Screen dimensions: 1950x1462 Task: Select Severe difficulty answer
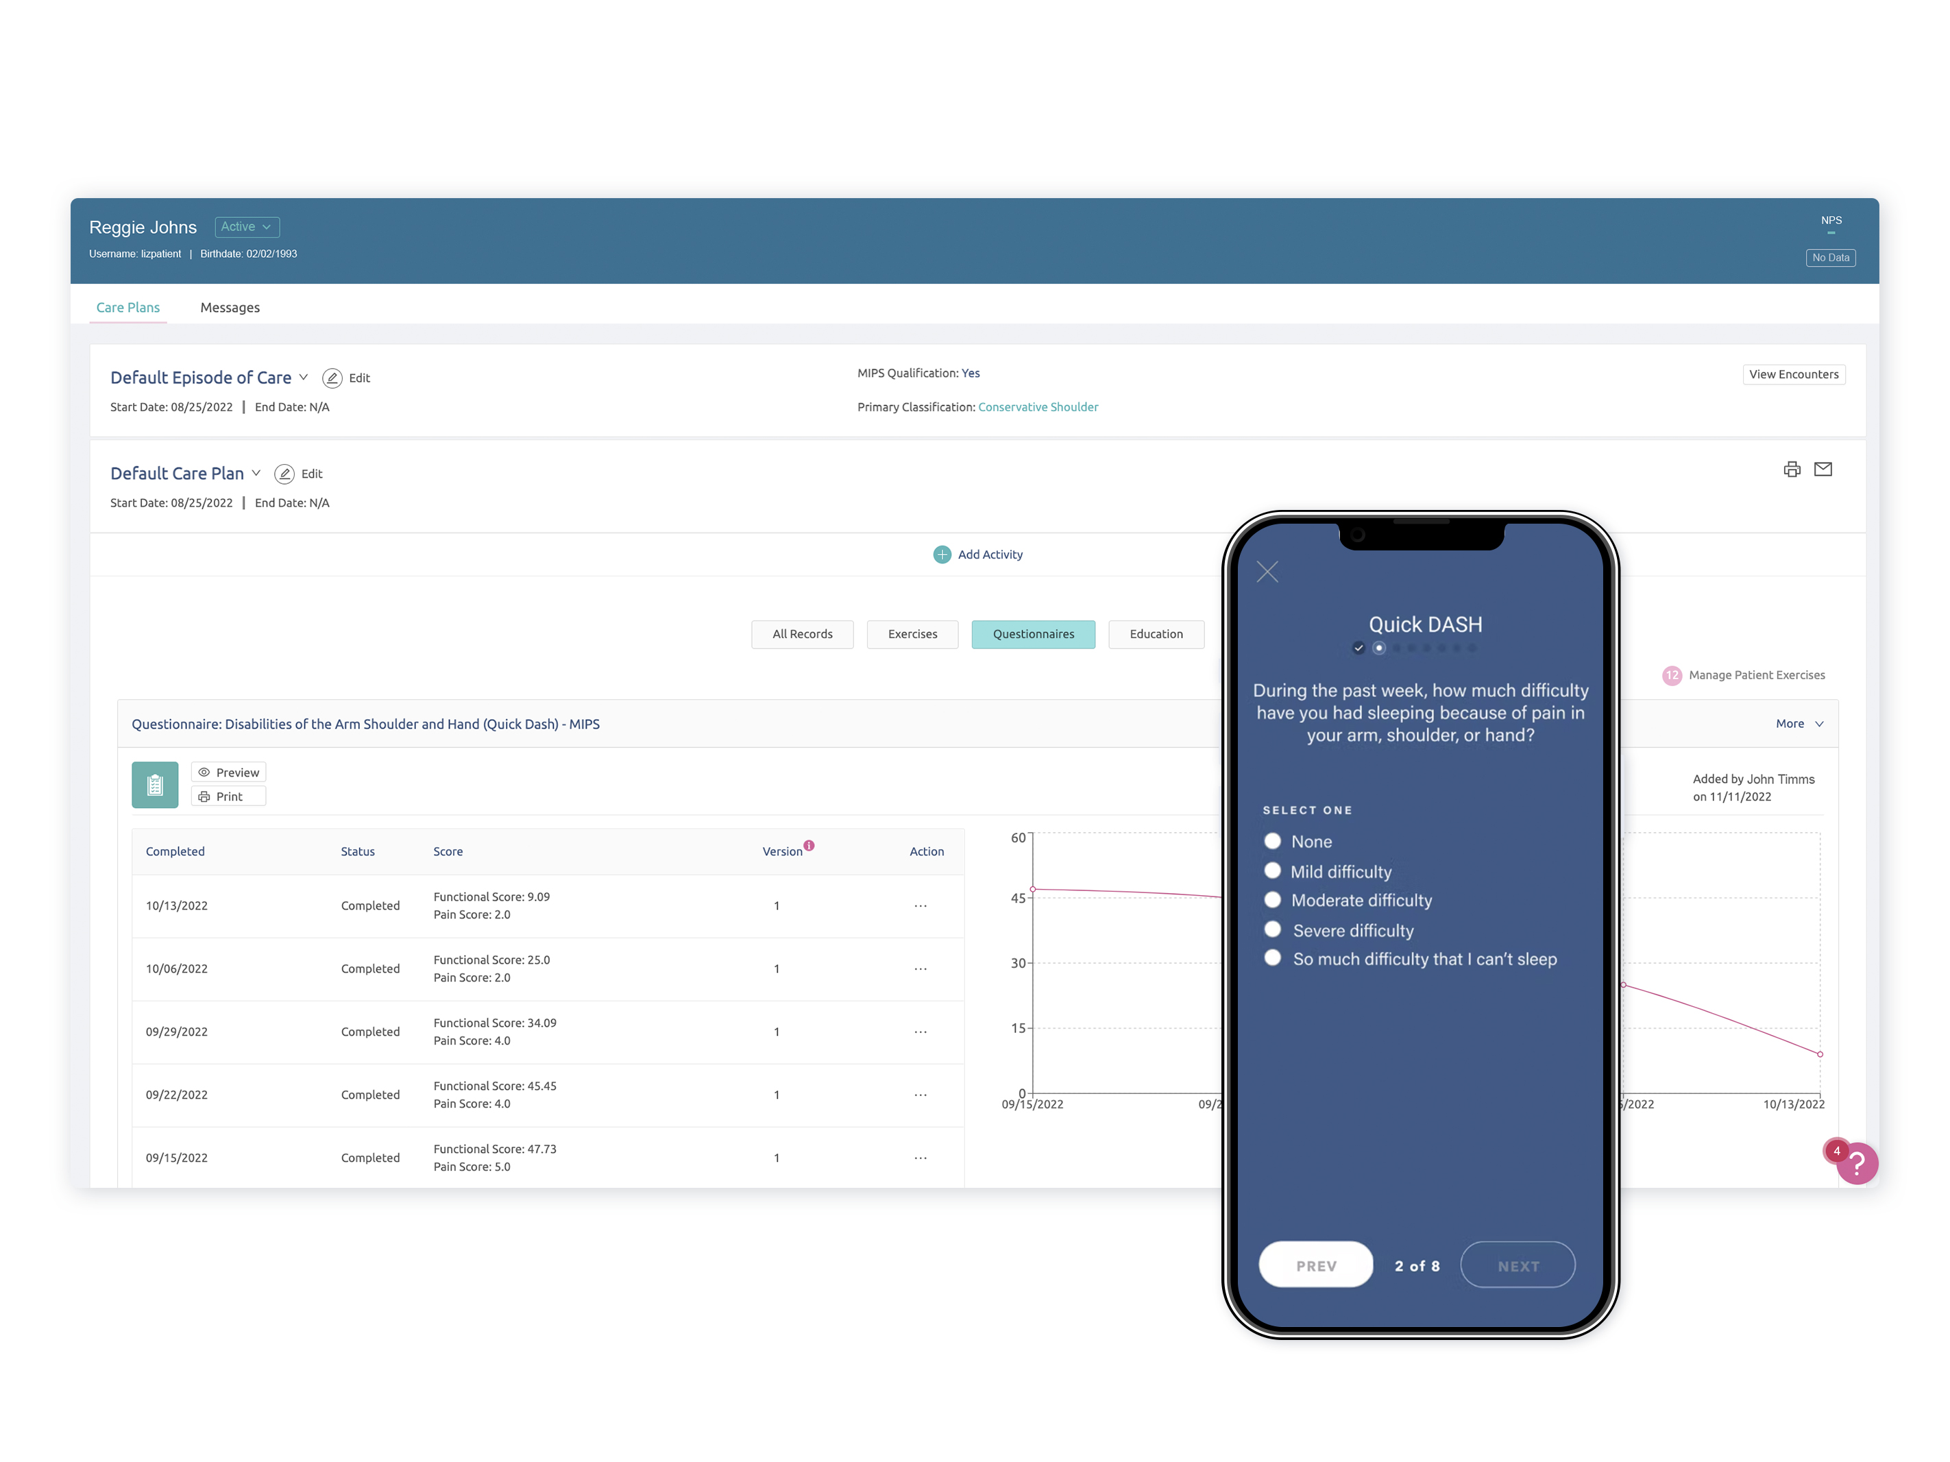tap(1273, 929)
